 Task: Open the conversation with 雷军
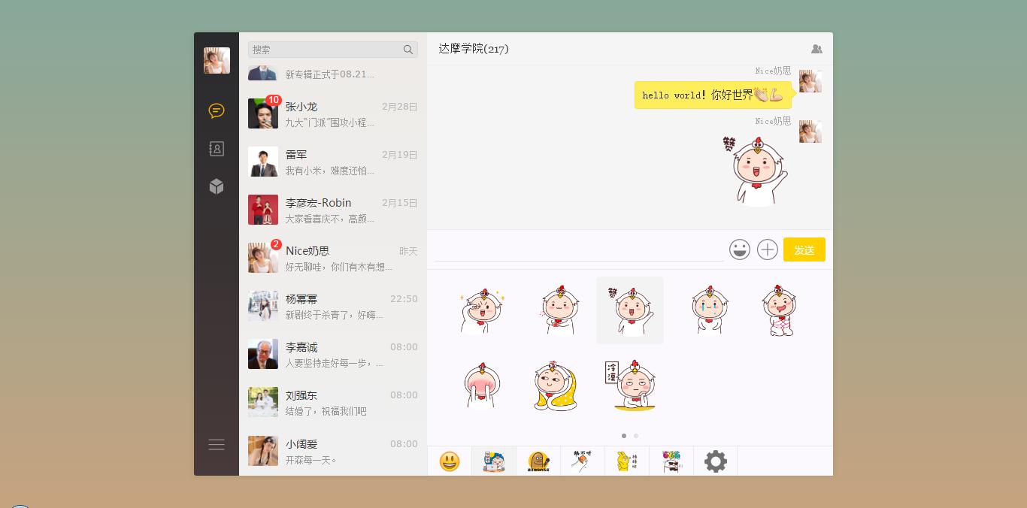coord(333,162)
